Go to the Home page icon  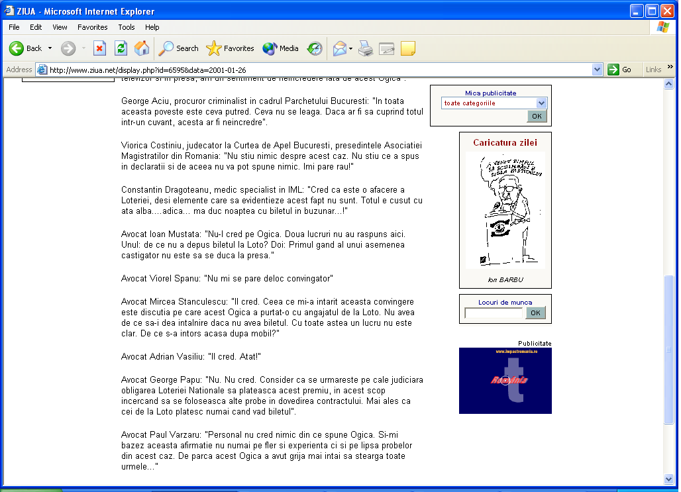142,48
